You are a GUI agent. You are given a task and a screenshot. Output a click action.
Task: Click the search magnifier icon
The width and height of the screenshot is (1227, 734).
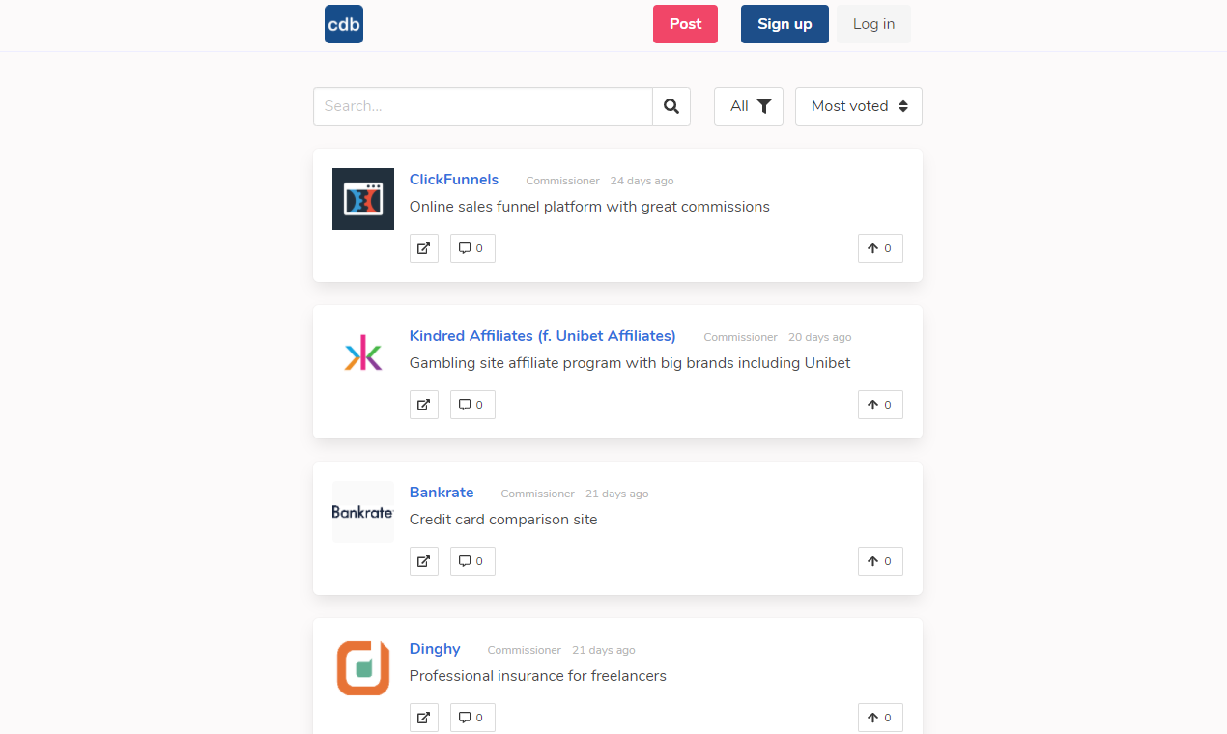[671, 106]
